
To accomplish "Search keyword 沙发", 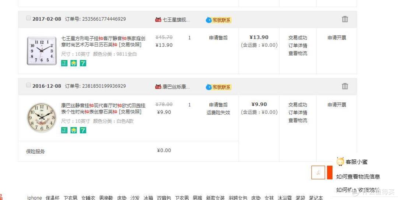I will click(135, 198).
